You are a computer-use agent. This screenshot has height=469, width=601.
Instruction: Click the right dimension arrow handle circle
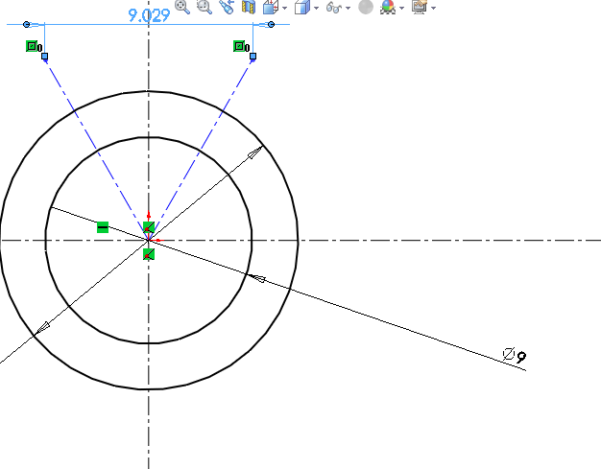272,25
